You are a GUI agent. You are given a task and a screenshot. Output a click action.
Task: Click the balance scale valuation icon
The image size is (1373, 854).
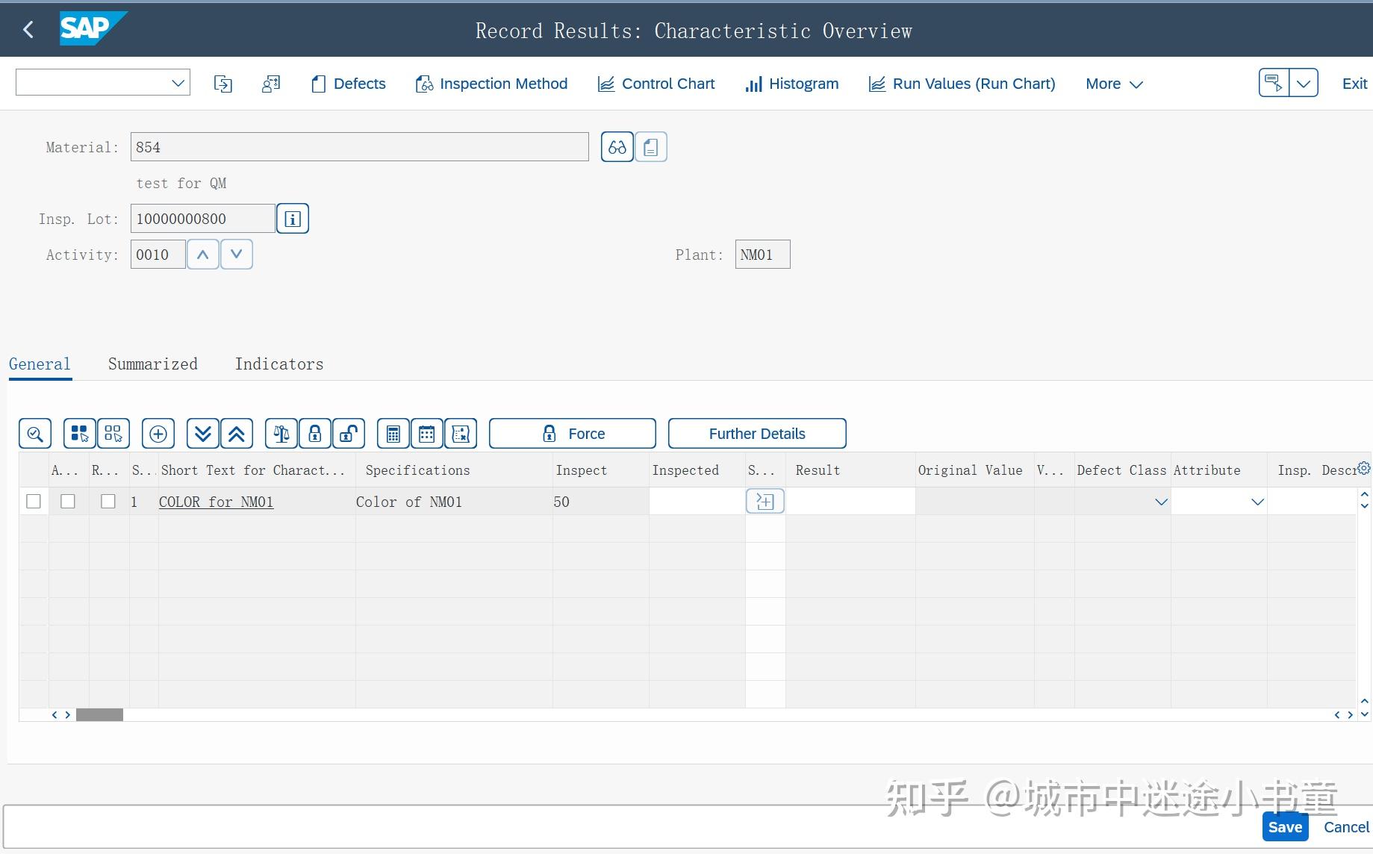pyautogui.click(x=281, y=433)
